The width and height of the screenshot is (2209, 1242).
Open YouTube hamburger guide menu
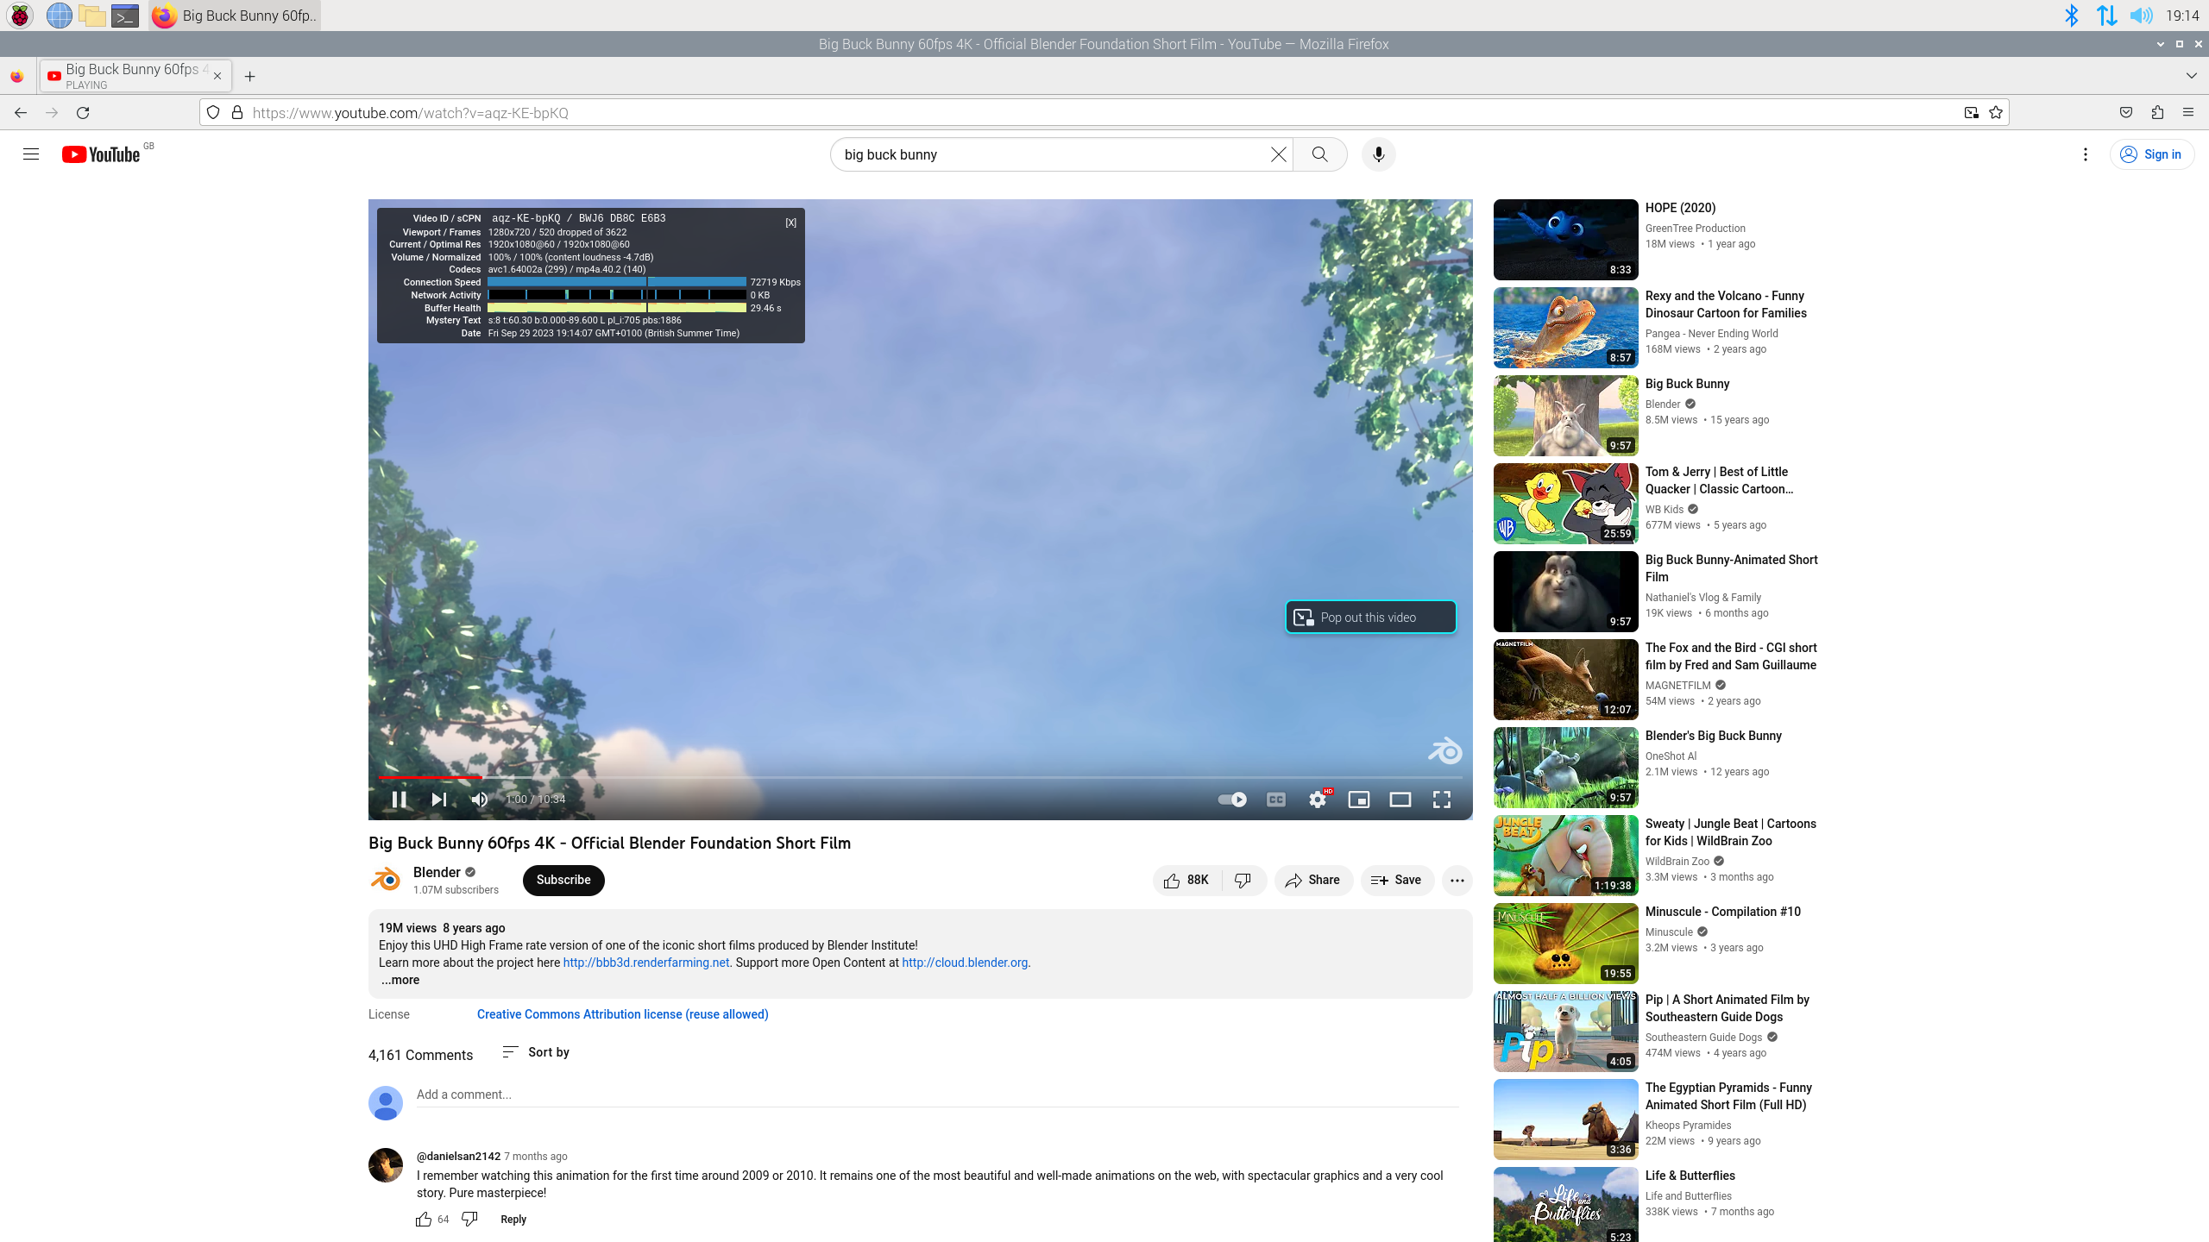31,154
